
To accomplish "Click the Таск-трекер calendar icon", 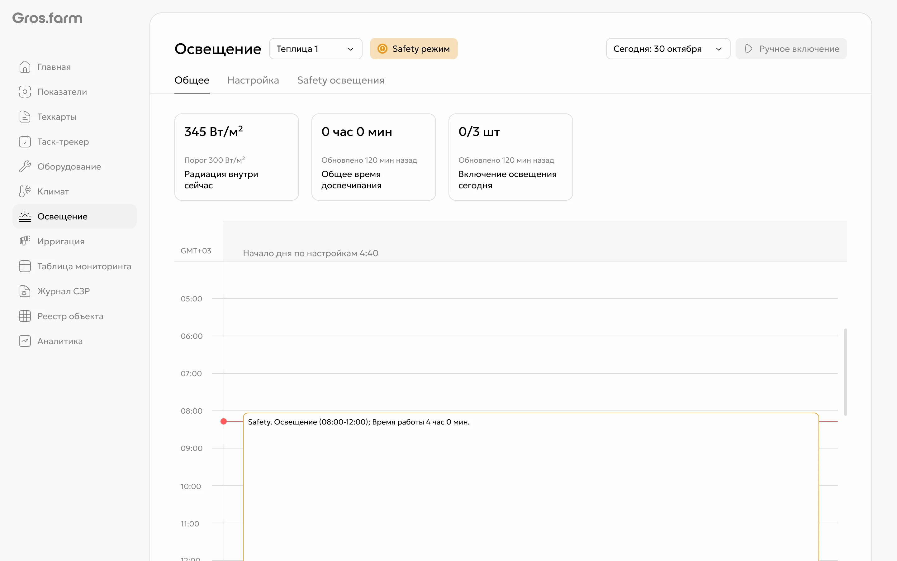I will point(25,141).
